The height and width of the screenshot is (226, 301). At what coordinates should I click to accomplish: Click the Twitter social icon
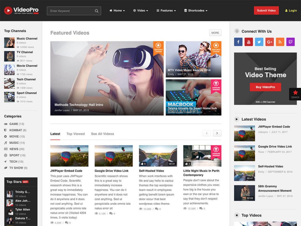click(259, 42)
